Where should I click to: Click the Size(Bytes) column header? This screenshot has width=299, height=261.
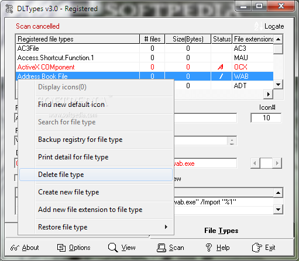188,39
